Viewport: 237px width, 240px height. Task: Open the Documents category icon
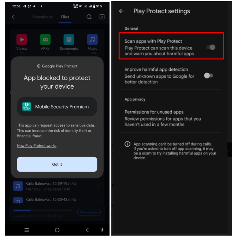[x=69, y=40]
